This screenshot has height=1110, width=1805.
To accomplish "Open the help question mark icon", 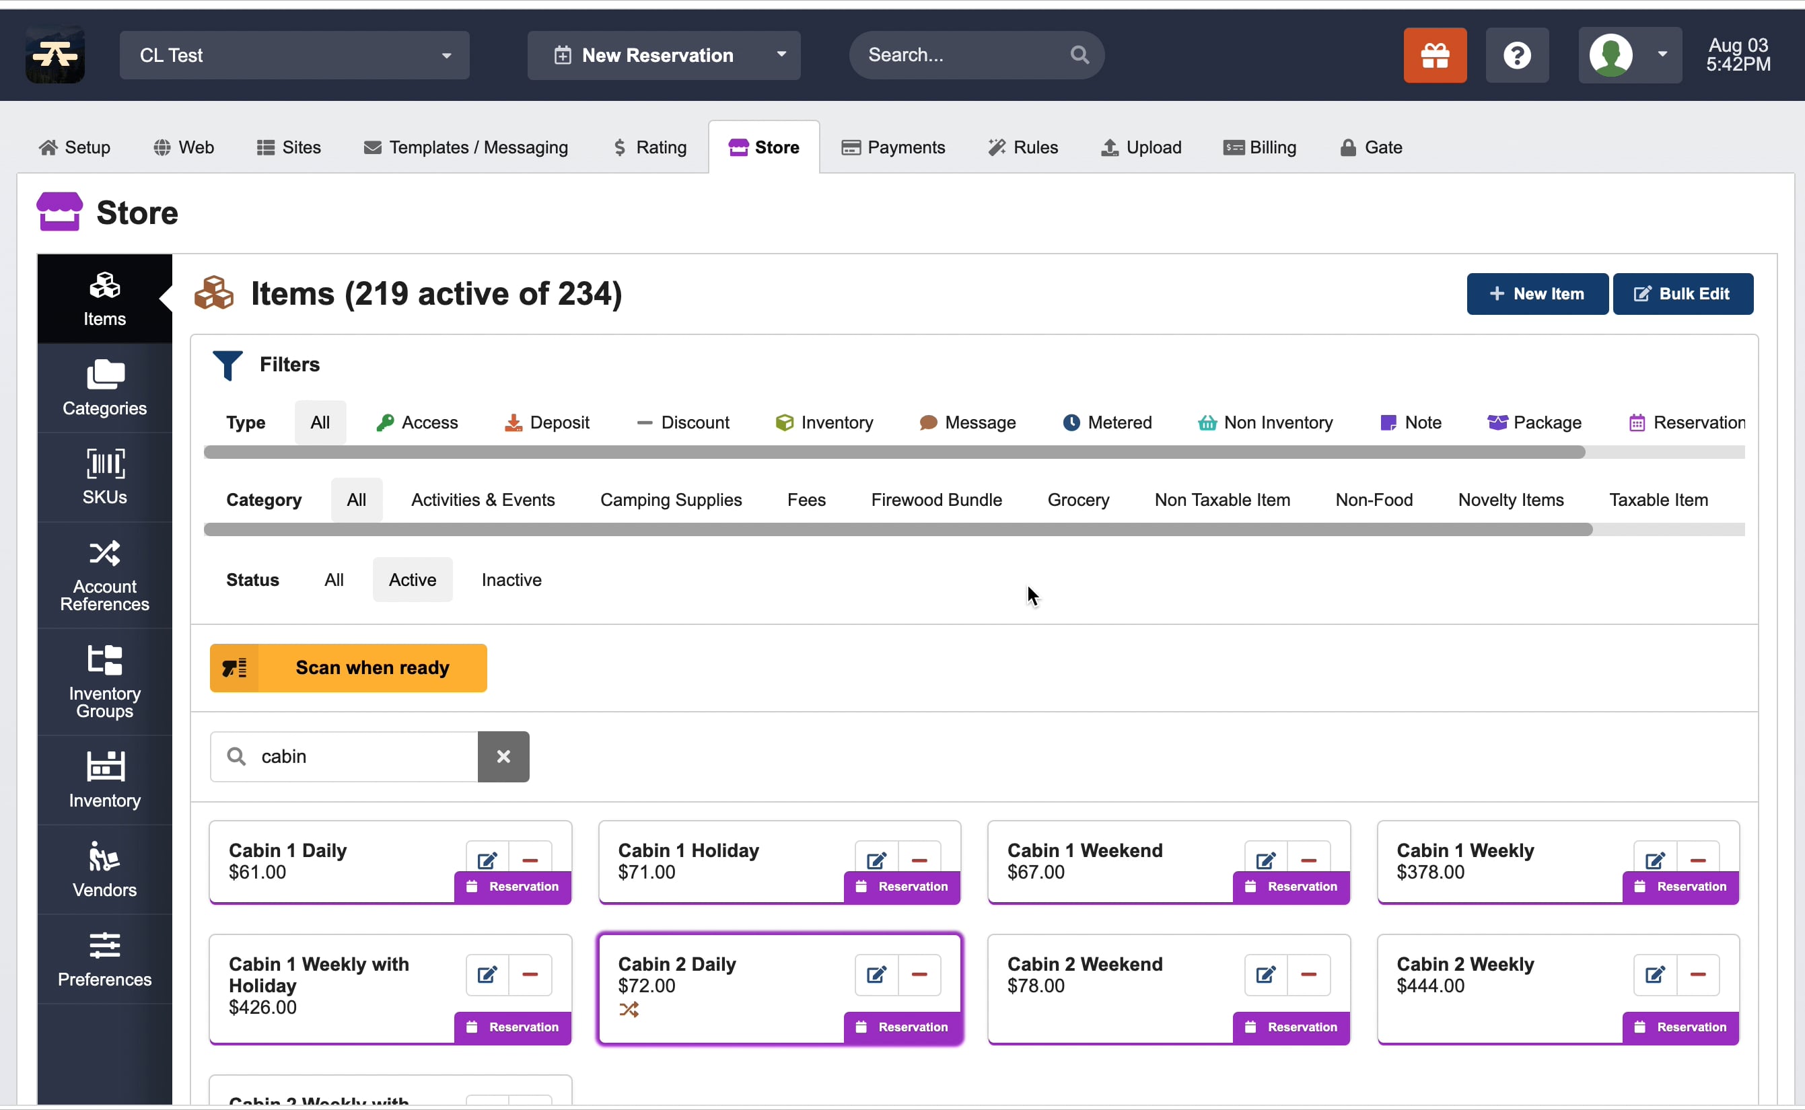I will click(1516, 55).
